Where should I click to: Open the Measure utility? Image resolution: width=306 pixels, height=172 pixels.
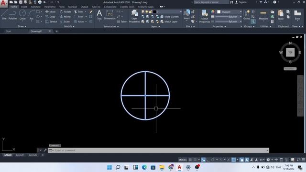click(263, 15)
